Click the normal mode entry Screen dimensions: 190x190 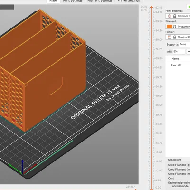click(180, 186)
